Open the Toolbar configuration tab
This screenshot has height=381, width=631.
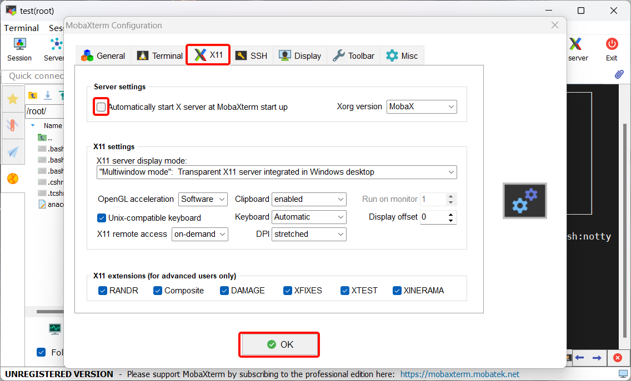(353, 55)
